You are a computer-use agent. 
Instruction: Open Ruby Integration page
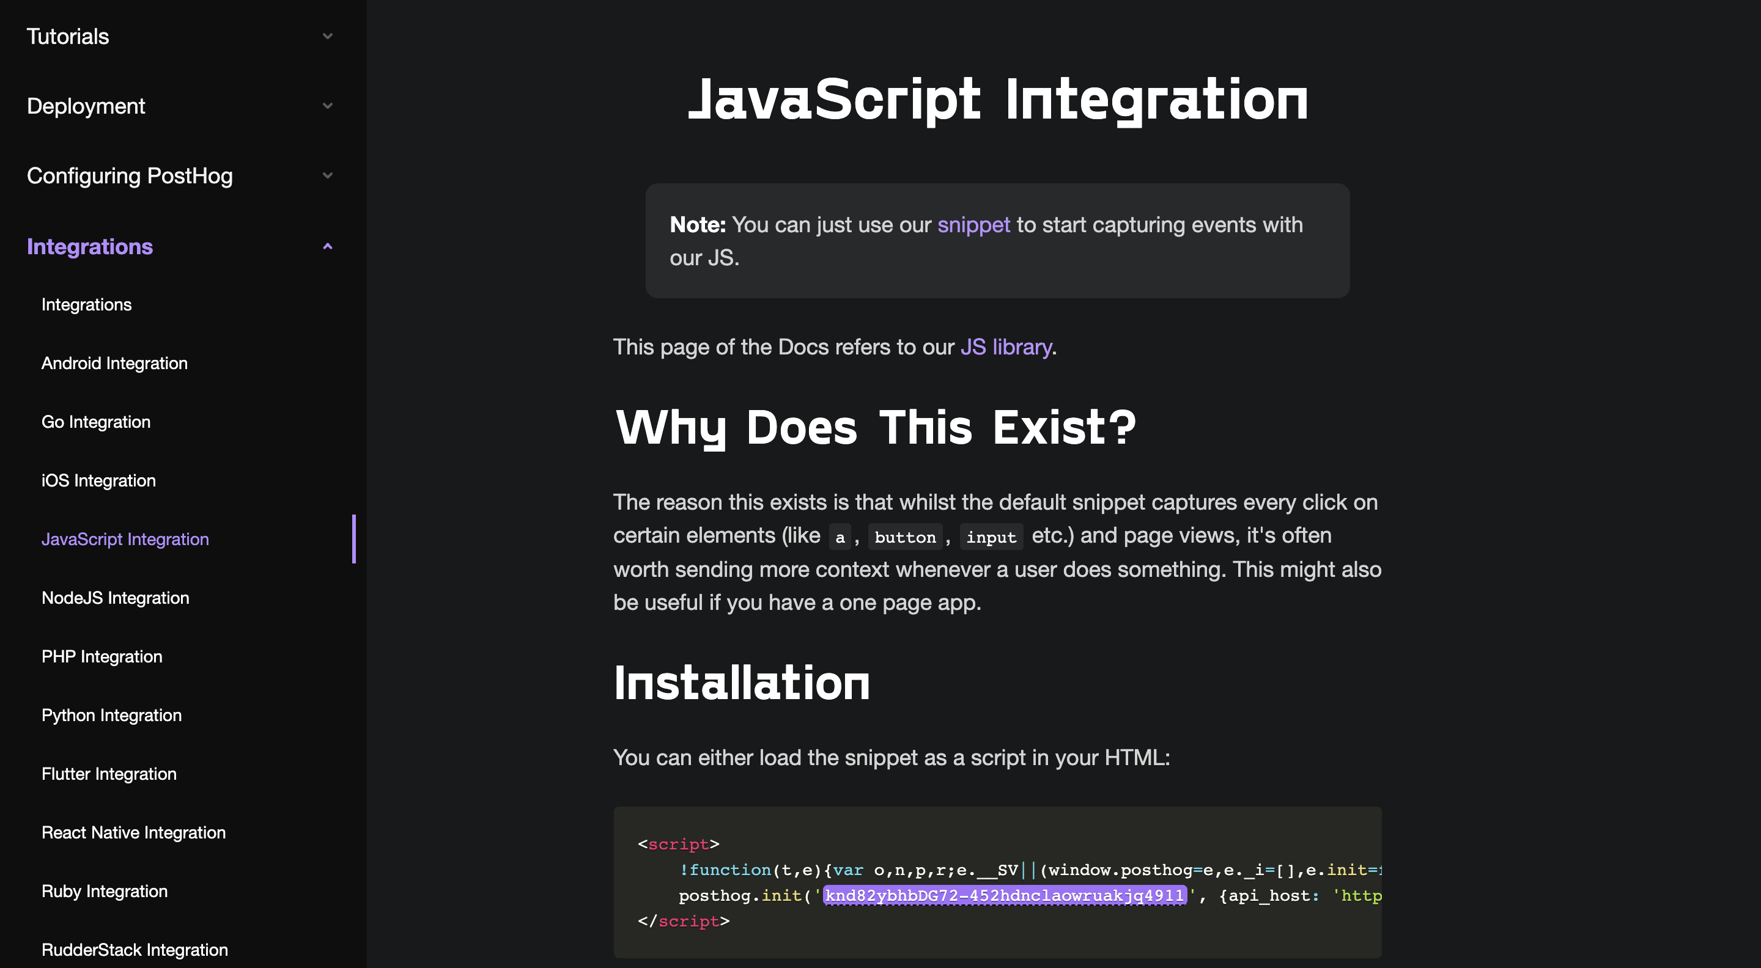coord(104,892)
